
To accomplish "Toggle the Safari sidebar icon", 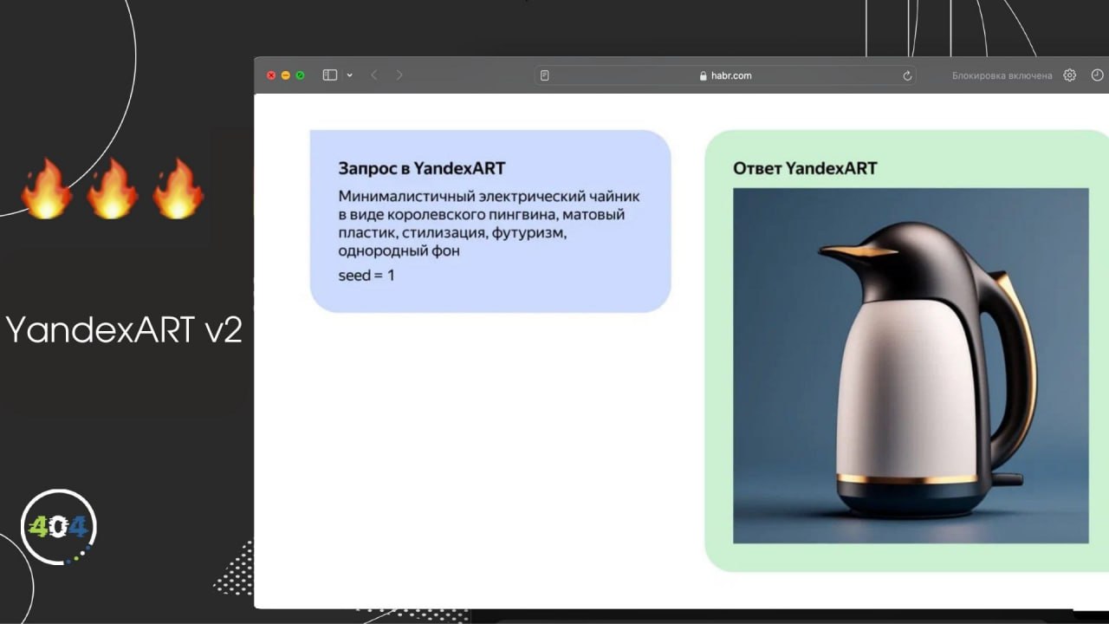I will click(329, 75).
